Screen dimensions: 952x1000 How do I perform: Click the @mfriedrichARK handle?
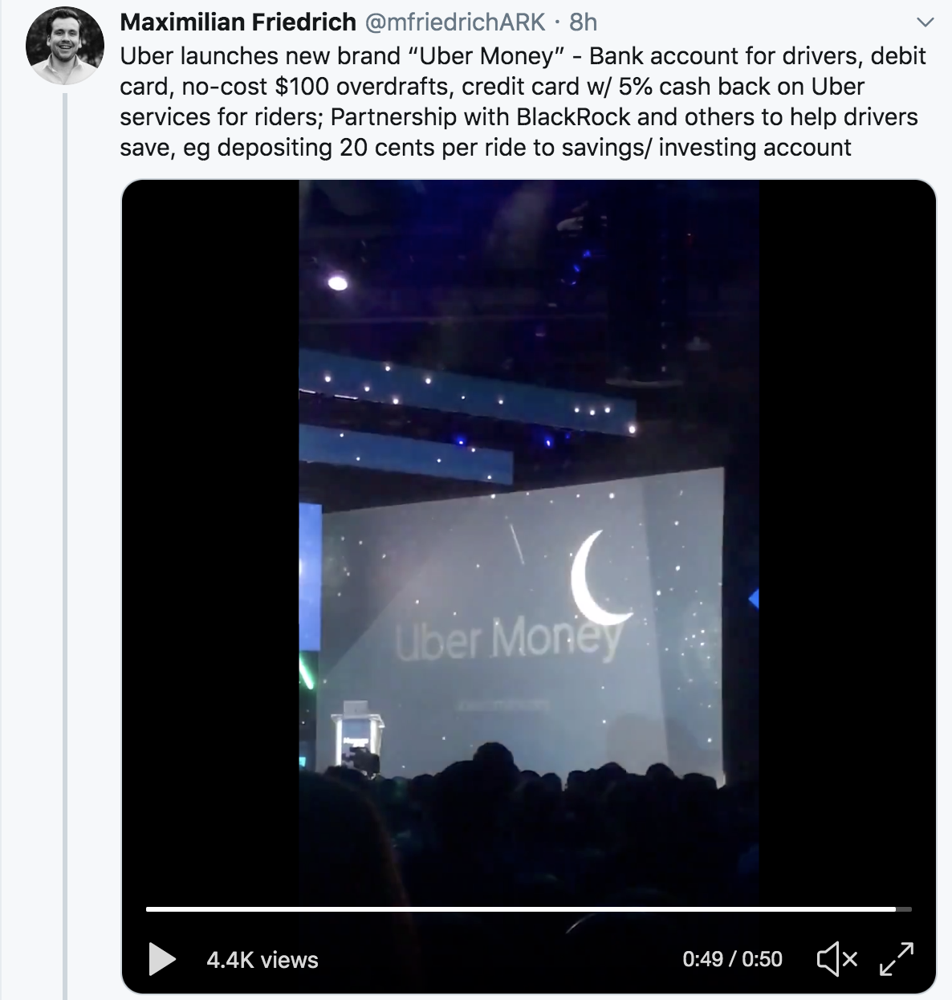455,22
